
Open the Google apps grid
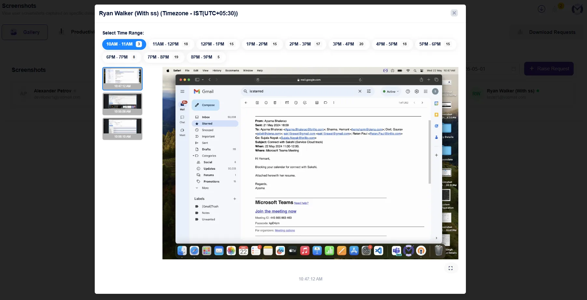pos(426,91)
